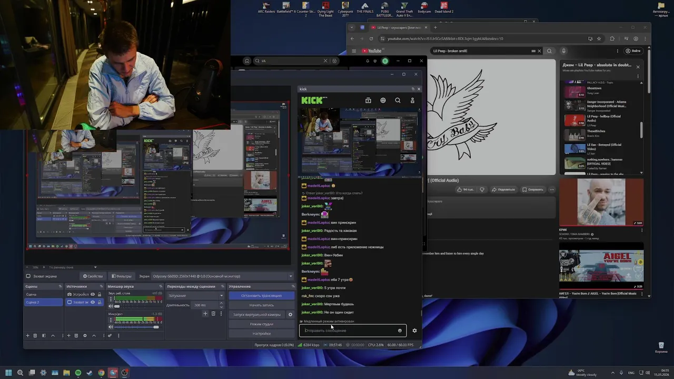
Task: Add a scene transition with the plus icon
Action: [x=205, y=313]
